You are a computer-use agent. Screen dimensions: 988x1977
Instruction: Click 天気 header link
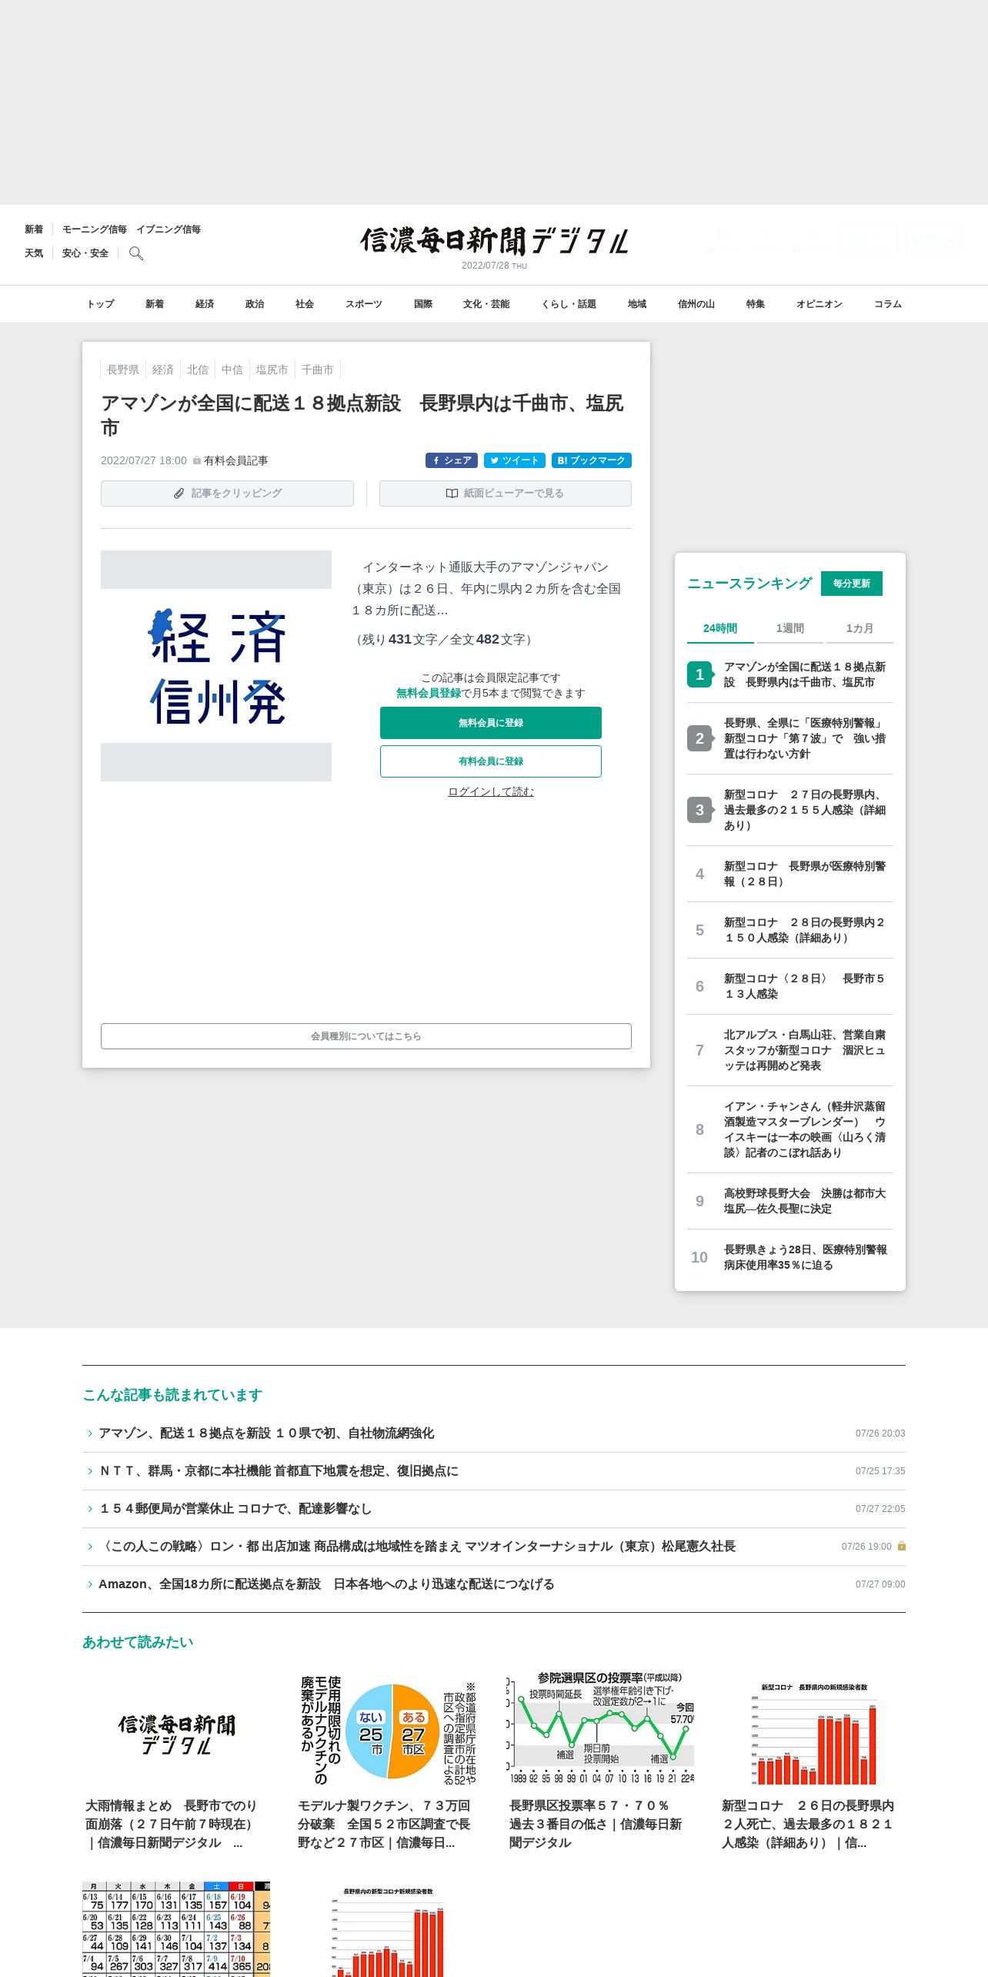click(x=34, y=253)
